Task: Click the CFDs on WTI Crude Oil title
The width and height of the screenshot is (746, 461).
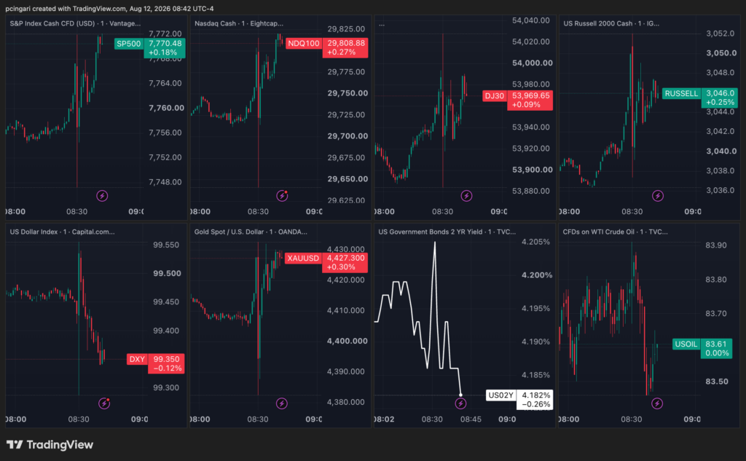Action: 615,232
